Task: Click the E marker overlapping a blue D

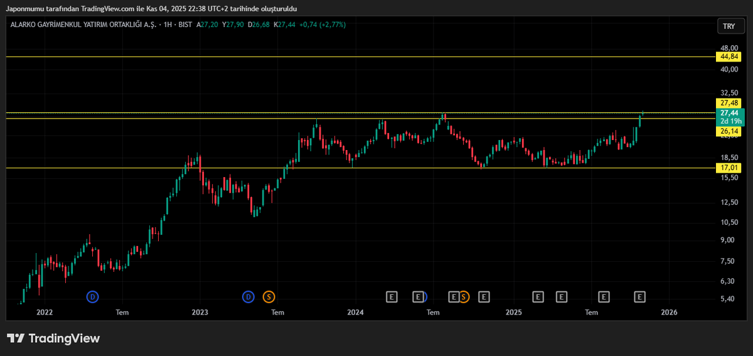Action: (418, 296)
